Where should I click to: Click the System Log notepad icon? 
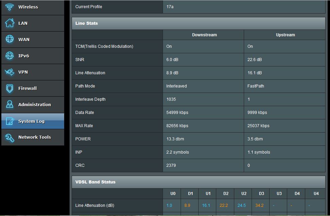pyautogui.click(x=10, y=121)
